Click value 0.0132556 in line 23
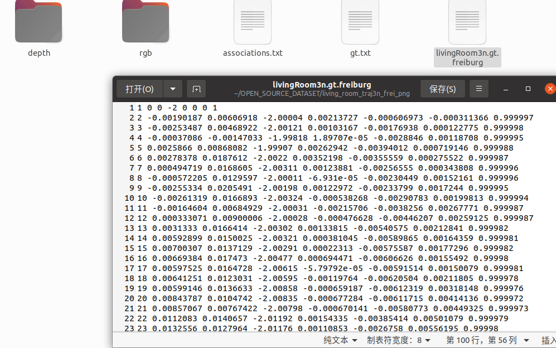Image resolution: width=556 pixels, height=348 pixels. [x=175, y=328]
